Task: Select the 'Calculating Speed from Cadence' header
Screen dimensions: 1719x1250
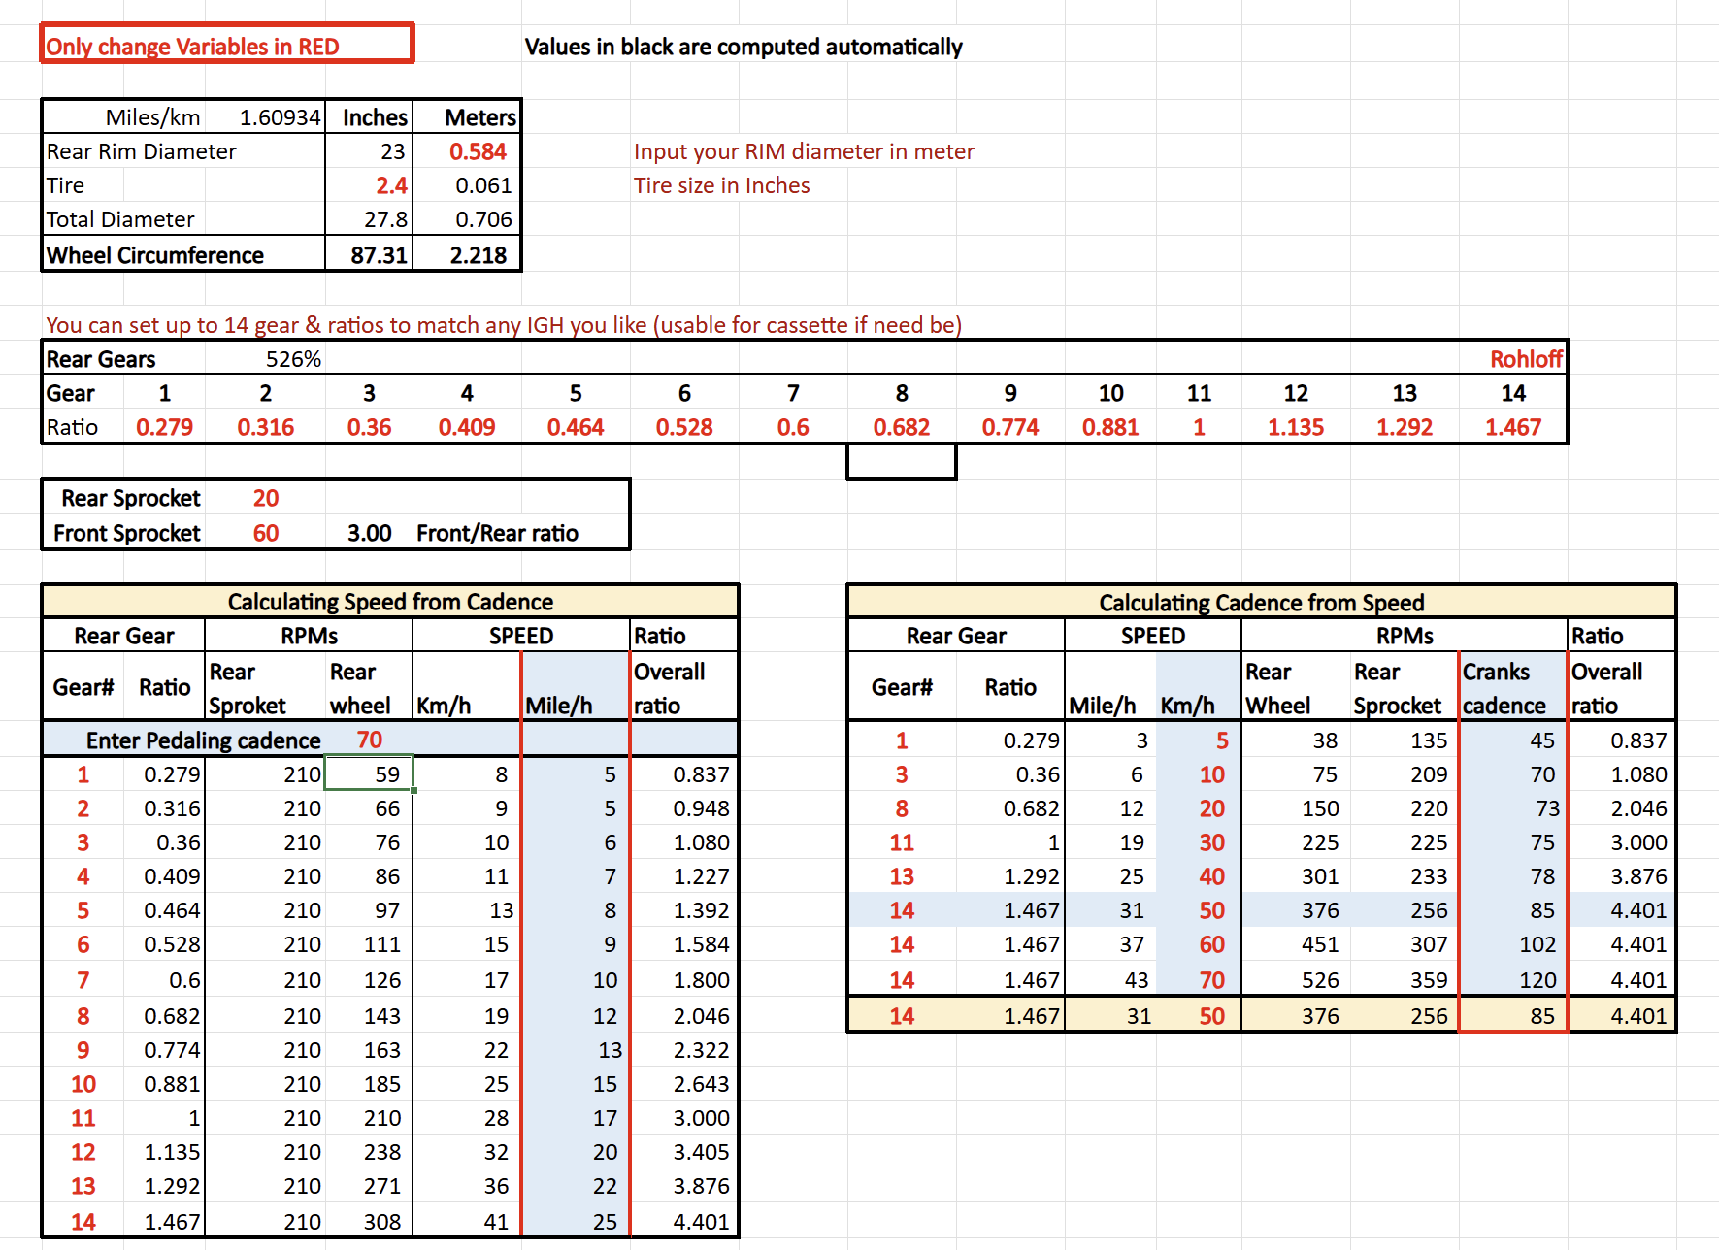Action: click(390, 602)
